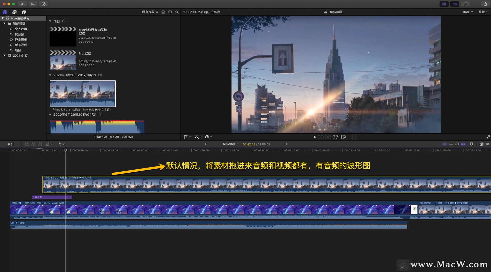
Task: Select the 个人收藏 smart collection
Action: tap(21, 29)
